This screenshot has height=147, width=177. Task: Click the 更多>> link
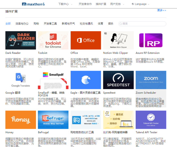tap(161, 10)
